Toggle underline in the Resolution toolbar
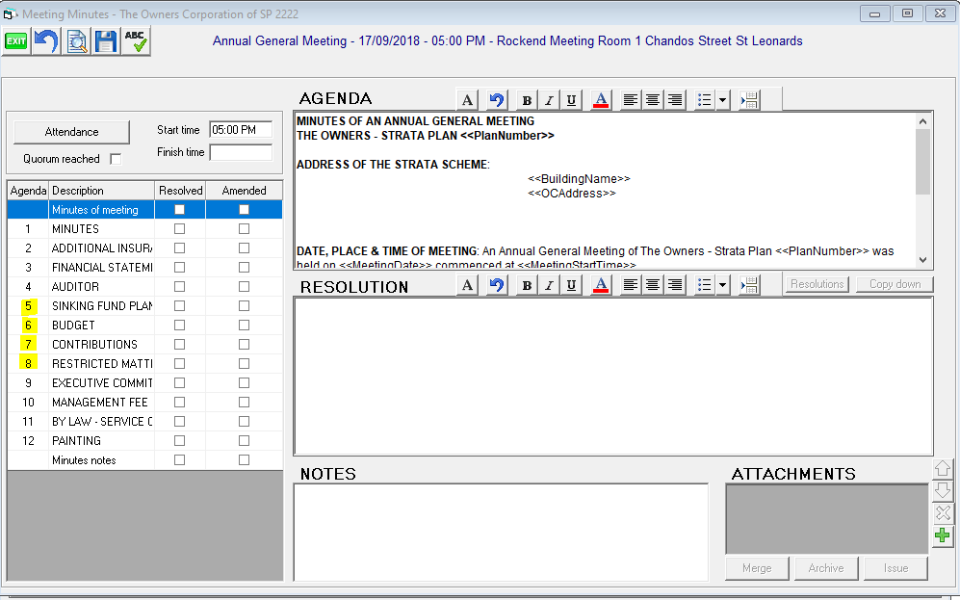This screenshot has width=960, height=600. [x=571, y=285]
